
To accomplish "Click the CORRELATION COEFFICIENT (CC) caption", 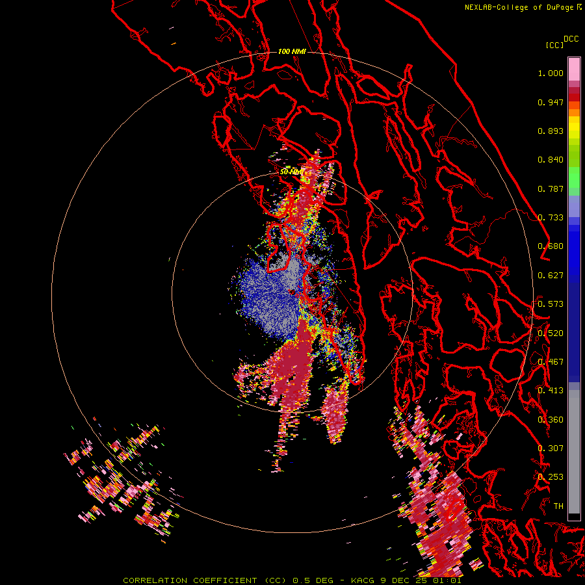I will [x=205, y=580].
